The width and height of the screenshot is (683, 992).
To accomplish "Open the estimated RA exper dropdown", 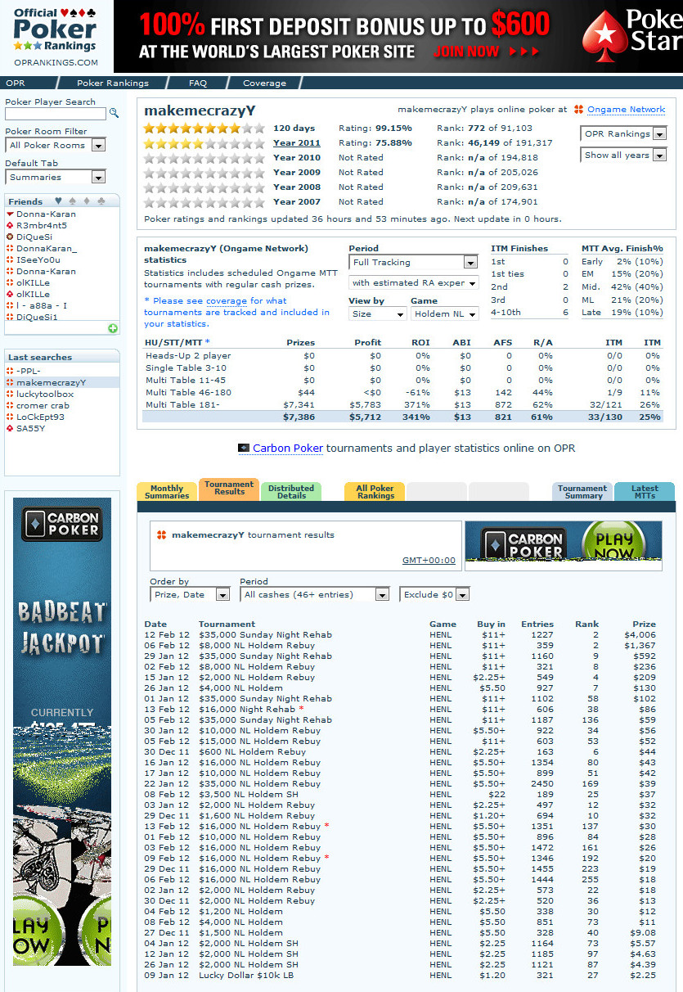I will coord(413,282).
